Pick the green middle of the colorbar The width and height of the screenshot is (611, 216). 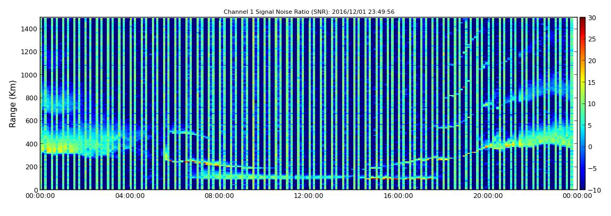click(x=582, y=103)
